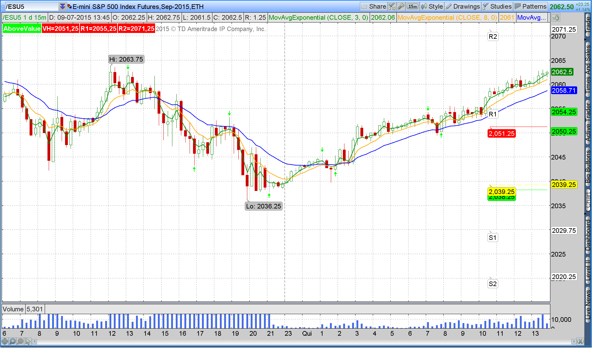Click the zoom out magnifier icon
The height and width of the screenshot is (348, 592).
coord(20,341)
